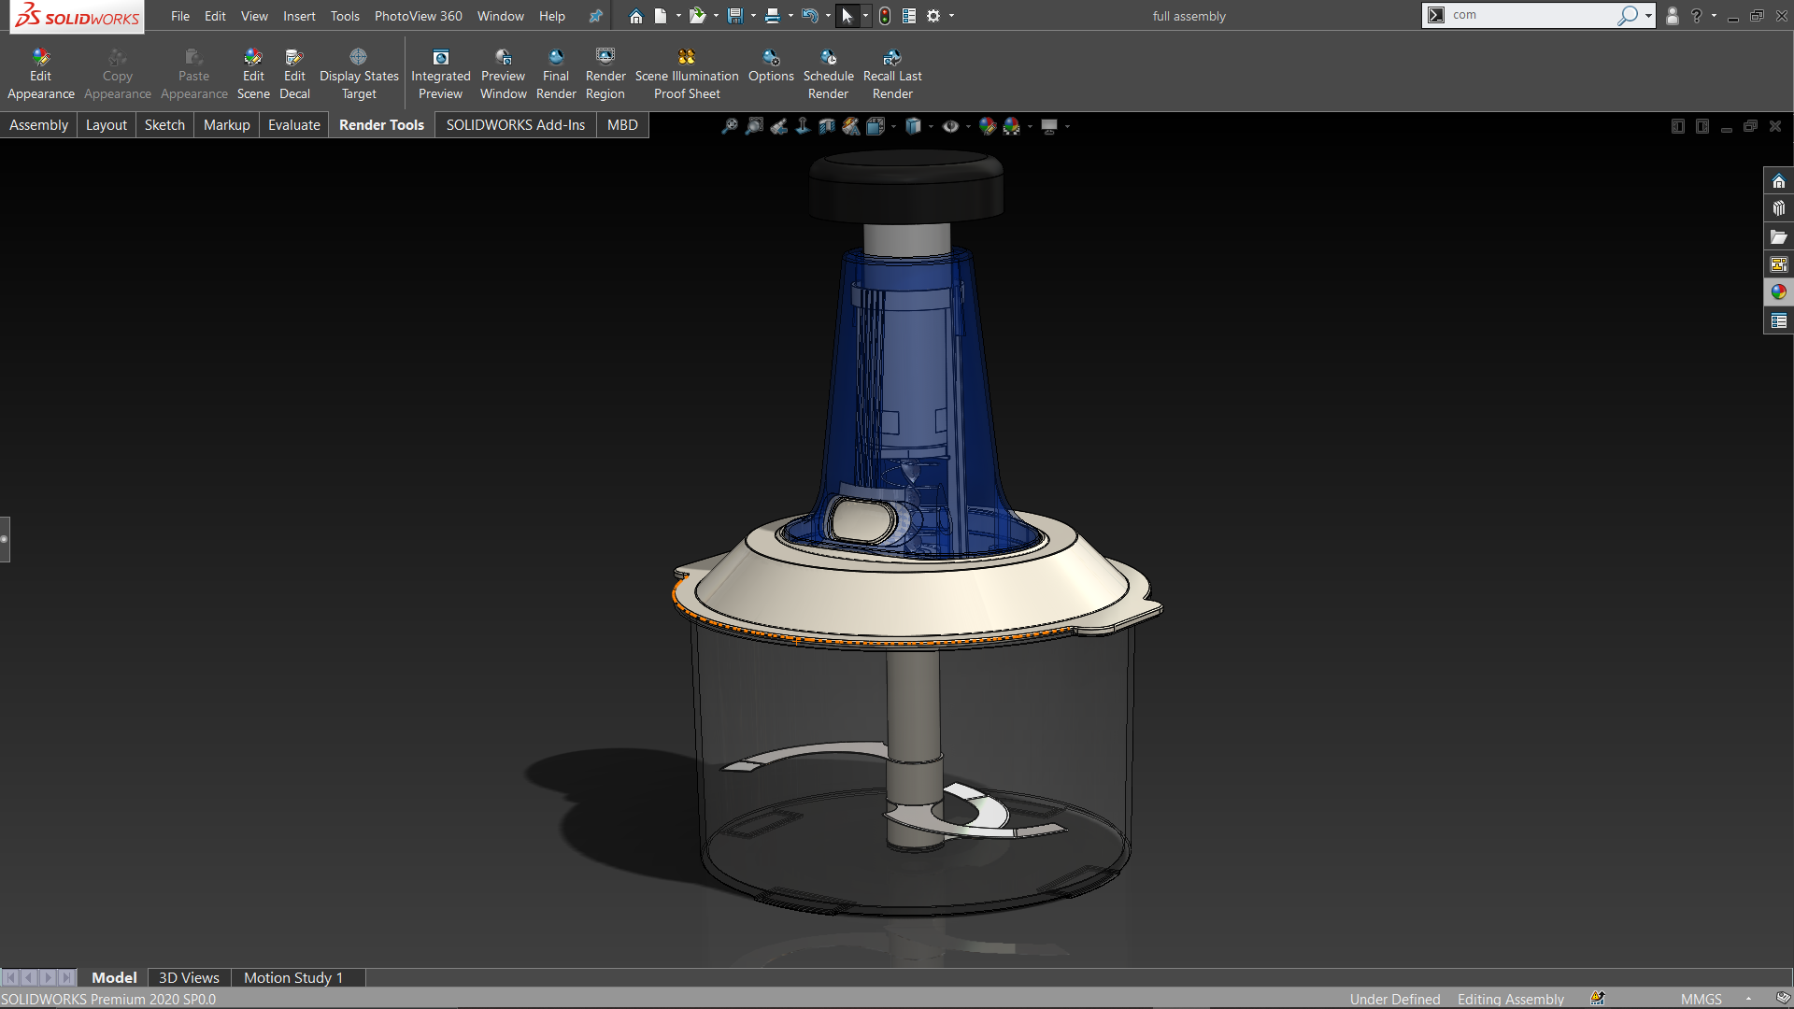Click the Final Render icon
Screen dimensions: 1794x1009
coord(556,58)
